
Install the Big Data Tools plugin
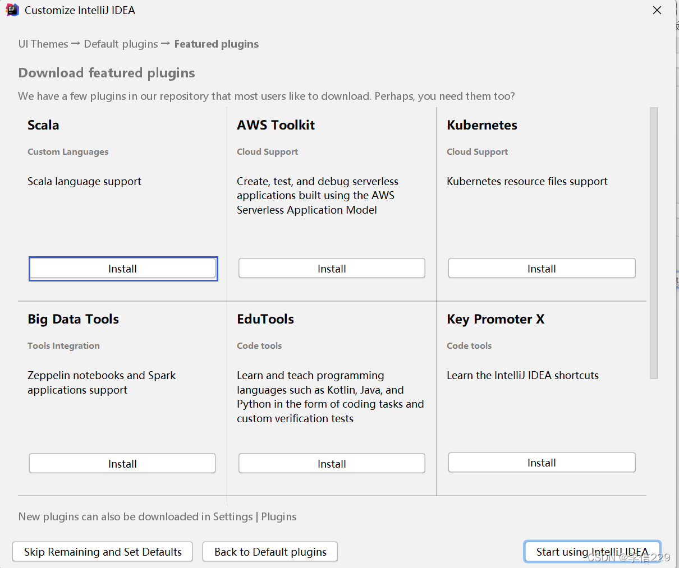coord(122,464)
